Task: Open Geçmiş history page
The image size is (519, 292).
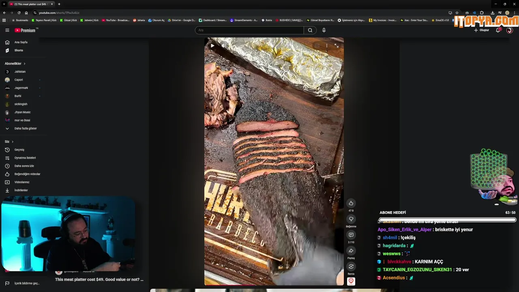Action: (x=19, y=150)
